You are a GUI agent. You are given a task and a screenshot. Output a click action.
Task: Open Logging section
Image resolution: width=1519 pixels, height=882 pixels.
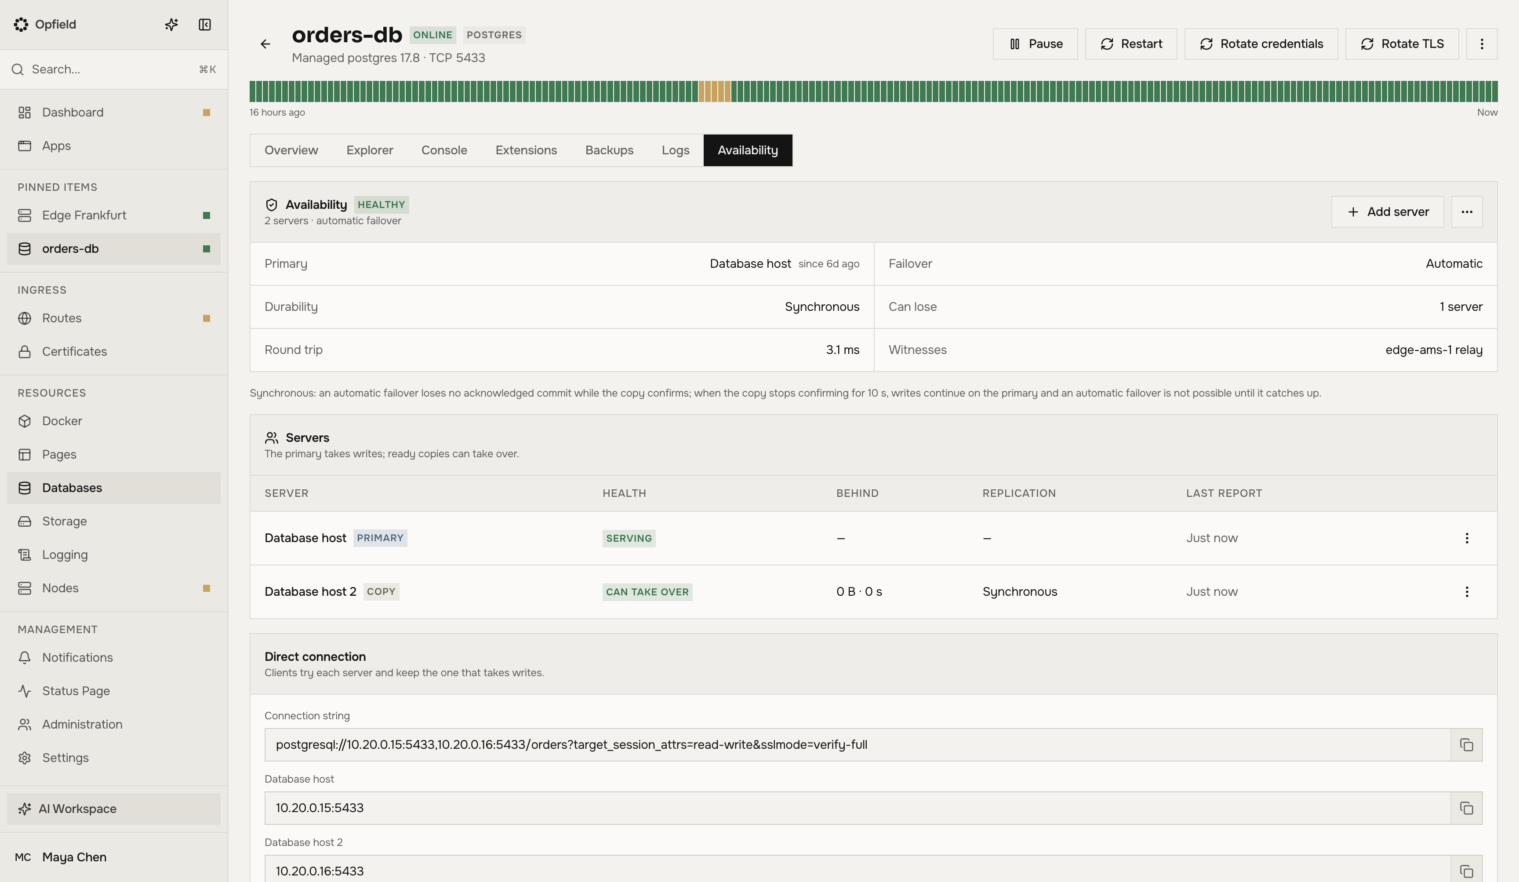pos(114,554)
